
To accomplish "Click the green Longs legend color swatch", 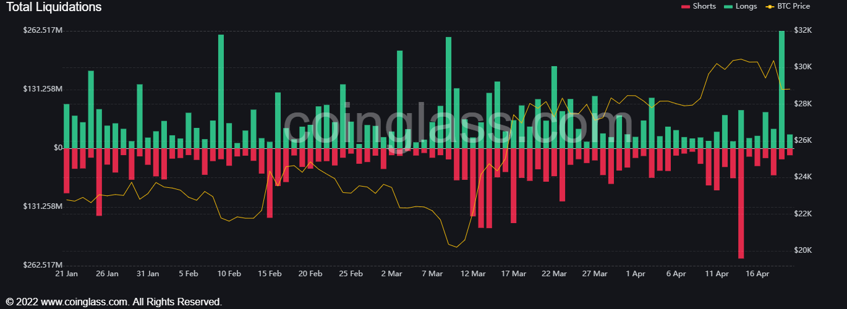I will [728, 6].
